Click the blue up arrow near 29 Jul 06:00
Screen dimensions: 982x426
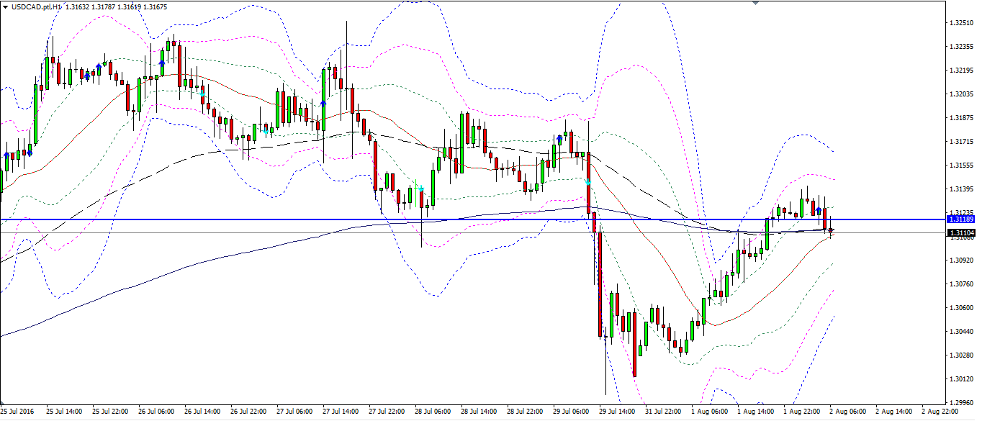coord(559,137)
